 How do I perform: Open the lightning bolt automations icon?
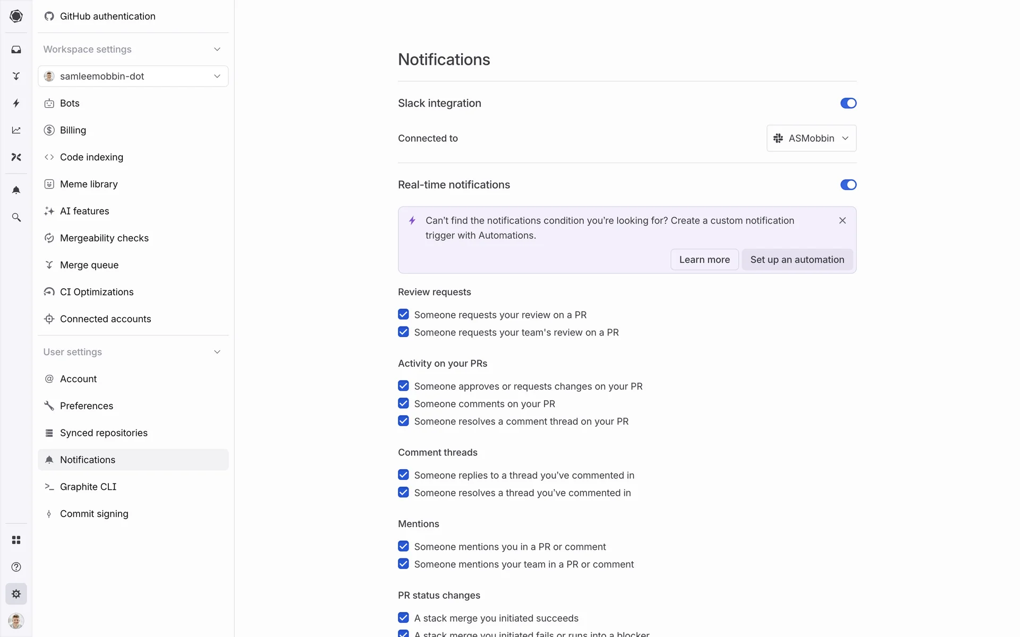coord(16,103)
